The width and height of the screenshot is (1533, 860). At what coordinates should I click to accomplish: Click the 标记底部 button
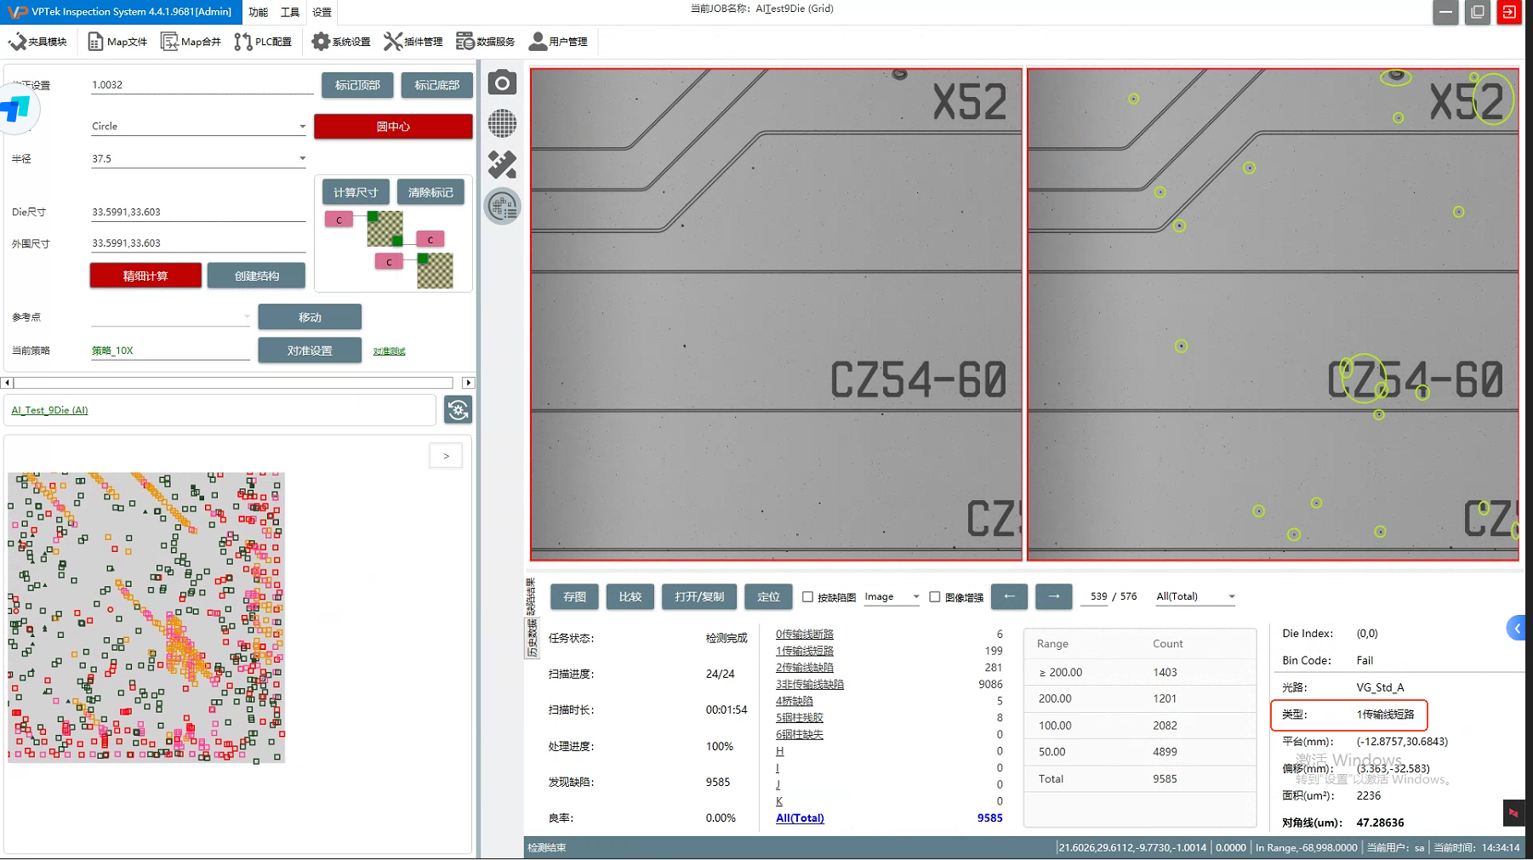tap(436, 85)
